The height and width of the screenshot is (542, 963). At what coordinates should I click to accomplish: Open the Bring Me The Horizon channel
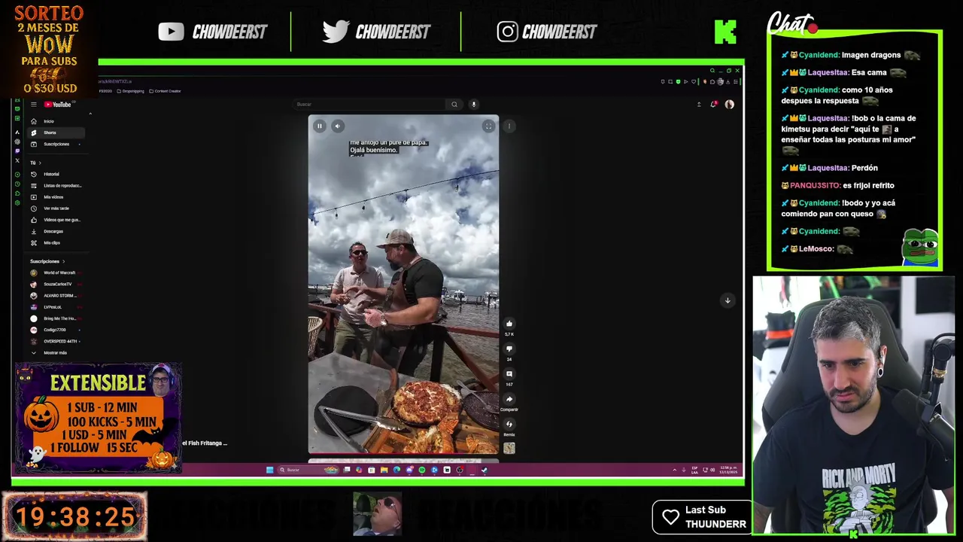[x=55, y=318]
